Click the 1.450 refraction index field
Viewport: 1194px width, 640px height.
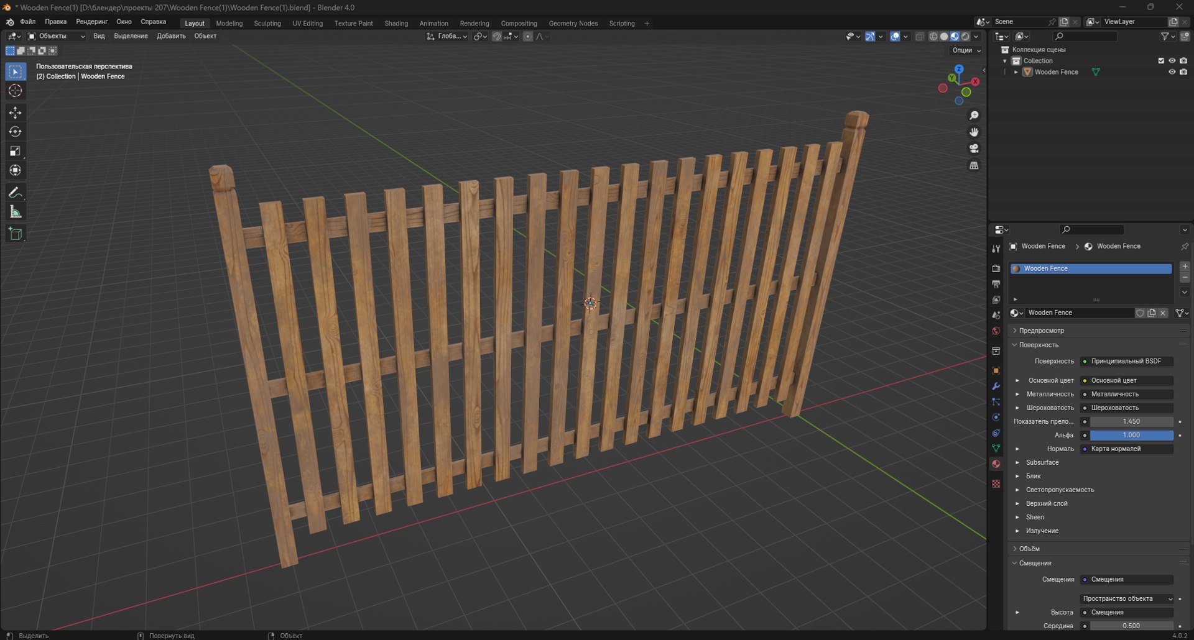tap(1131, 421)
